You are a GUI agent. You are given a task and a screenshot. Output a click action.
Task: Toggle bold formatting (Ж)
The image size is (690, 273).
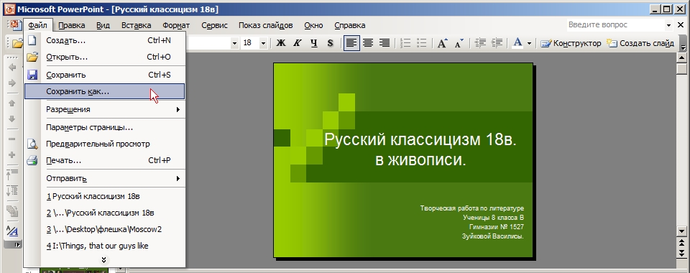[281, 43]
